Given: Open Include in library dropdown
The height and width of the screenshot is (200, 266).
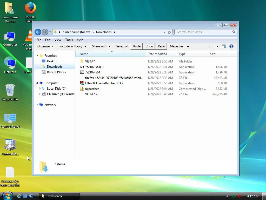Looking at the screenshot, I should coord(73,46).
